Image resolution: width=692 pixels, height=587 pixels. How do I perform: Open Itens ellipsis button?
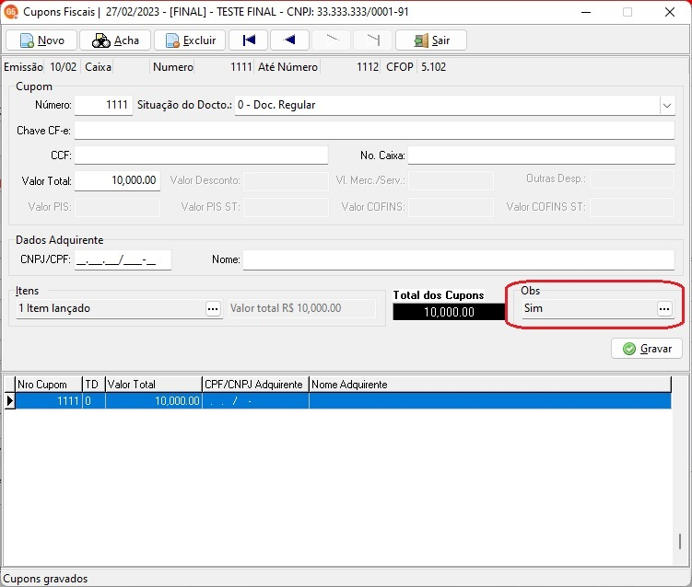(x=213, y=309)
